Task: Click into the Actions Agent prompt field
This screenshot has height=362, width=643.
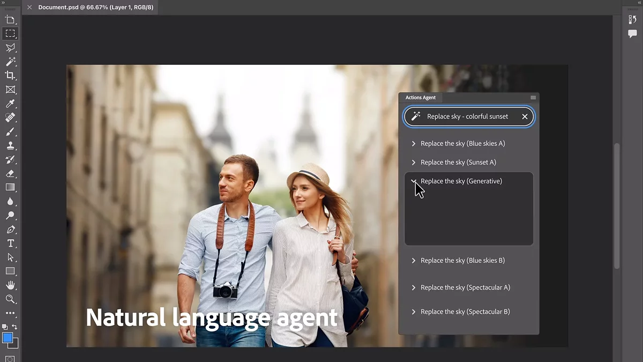Action: (467, 116)
